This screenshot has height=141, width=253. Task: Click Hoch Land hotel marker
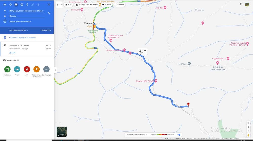point(82,10)
